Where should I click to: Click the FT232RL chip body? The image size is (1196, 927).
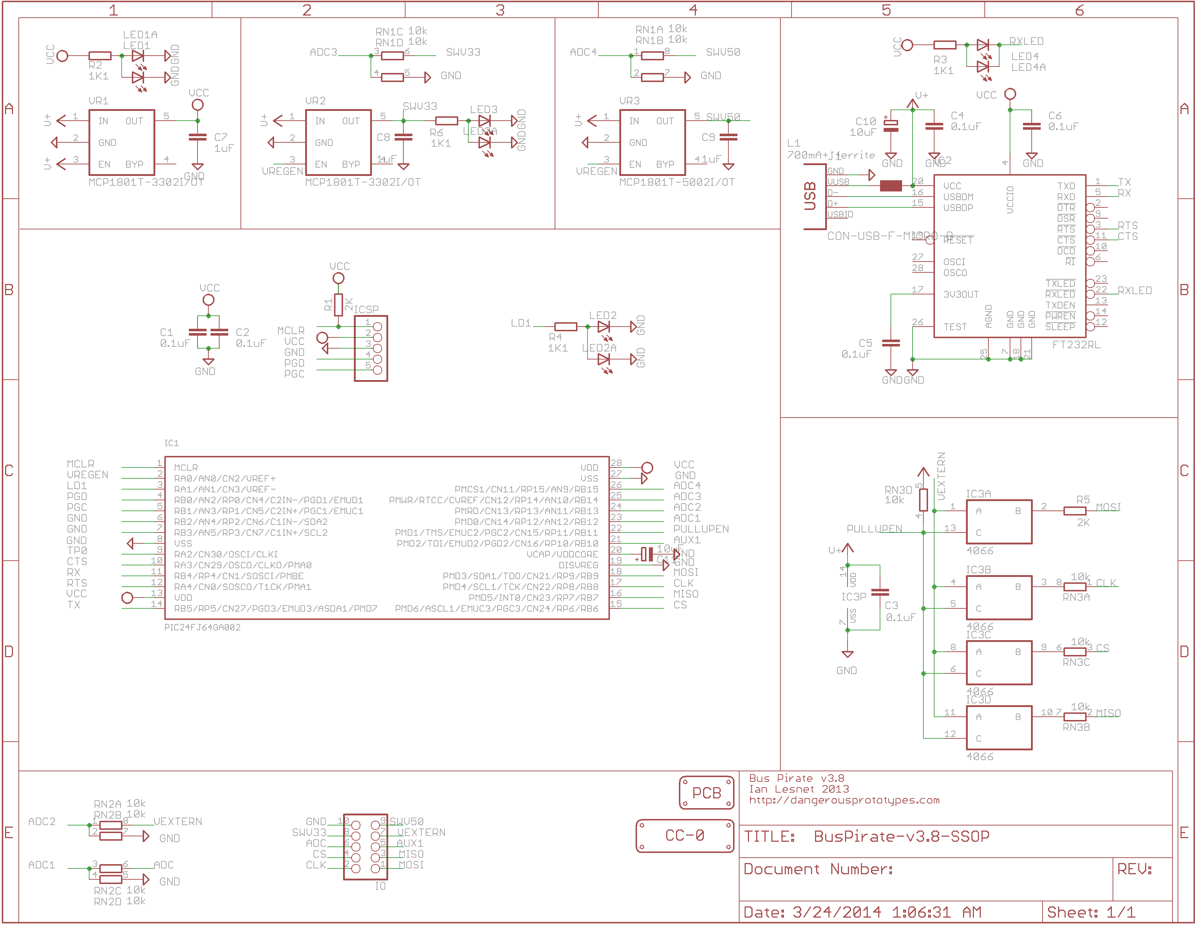[1010, 256]
